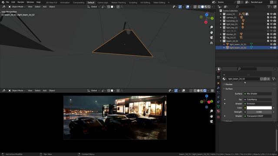
Task: Open the Physics properties tab icon
Action: tap(218, 97)
